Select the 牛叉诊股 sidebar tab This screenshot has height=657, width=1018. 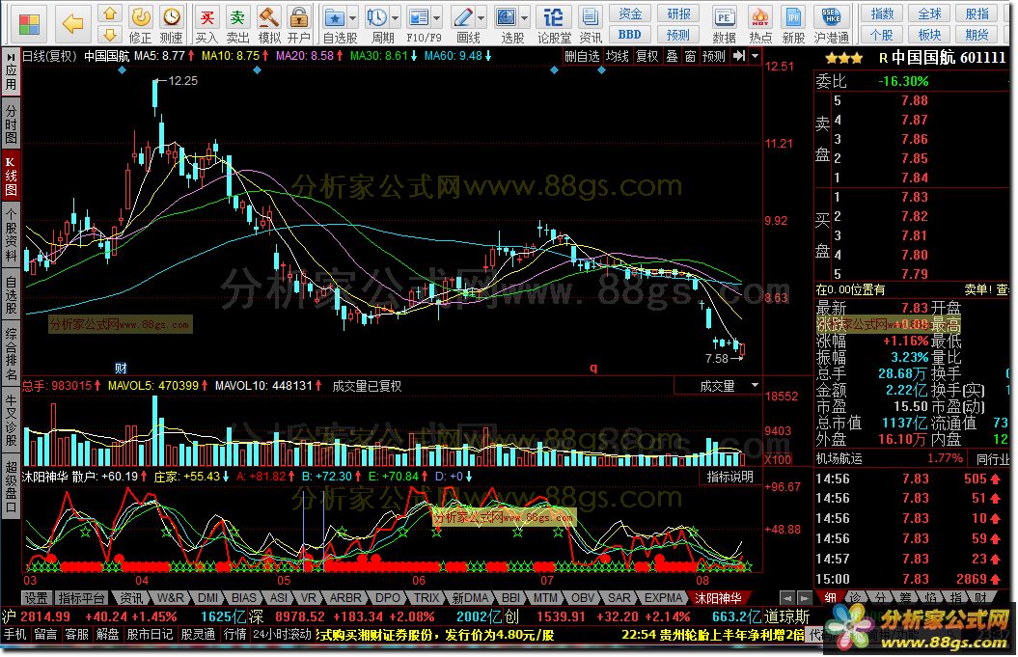[11, 421]
